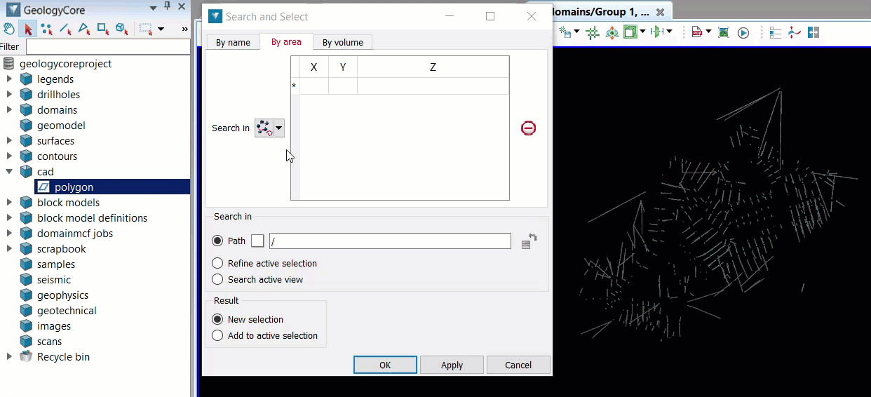Click the curve with red arrows icon

[x=795, y=32]
